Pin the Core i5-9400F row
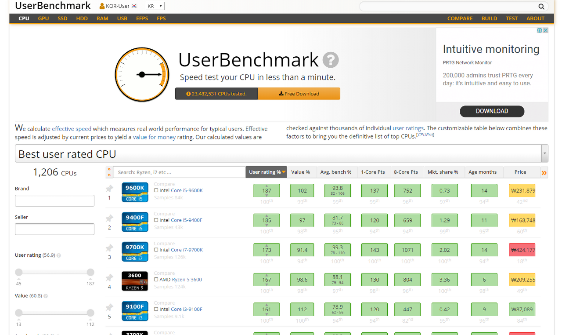562x335 pixels. click(109, 218)
